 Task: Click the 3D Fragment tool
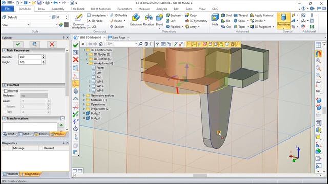[262, 27]
